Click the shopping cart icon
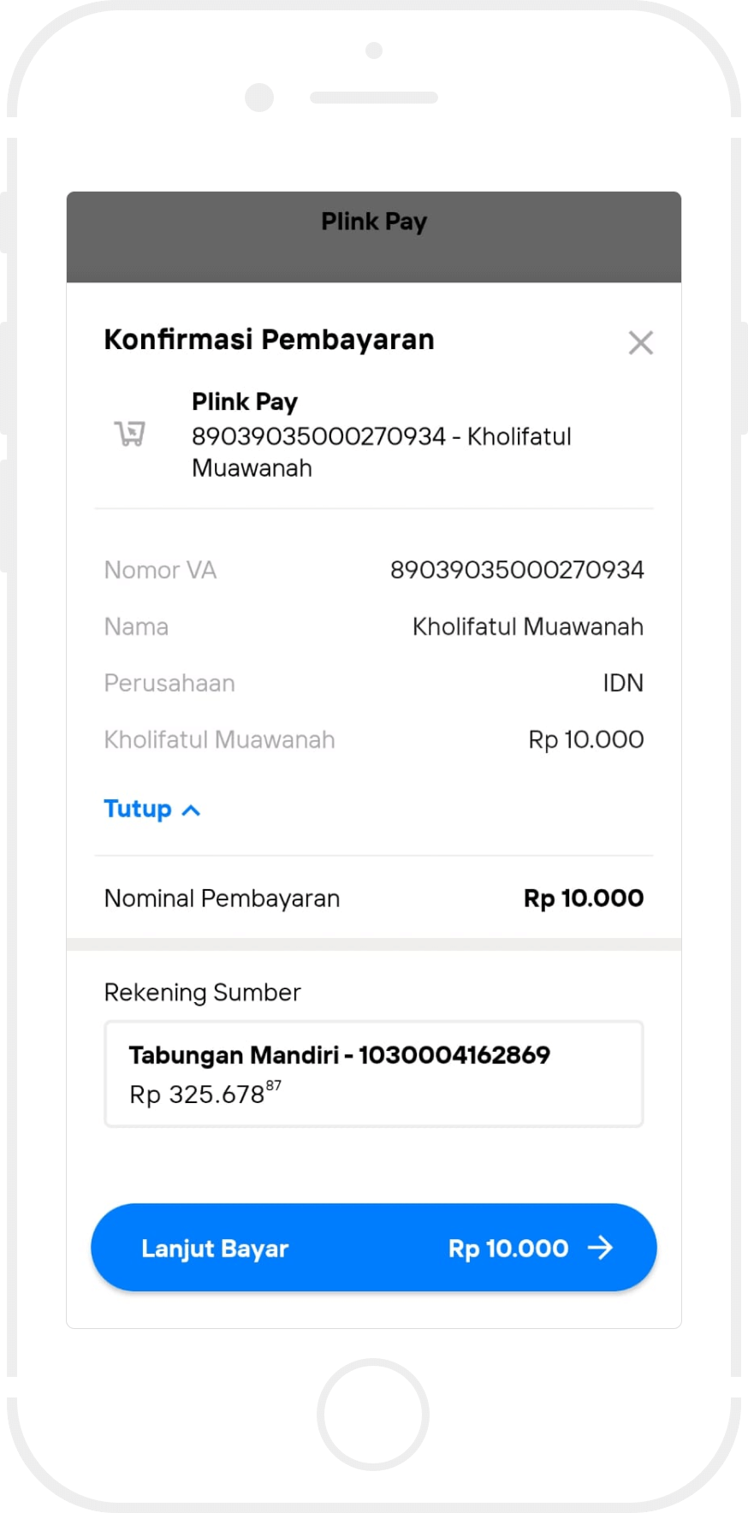 pos(130,434)
